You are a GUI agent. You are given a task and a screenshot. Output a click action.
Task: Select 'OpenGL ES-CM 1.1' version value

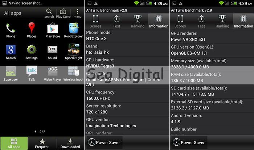189,53
